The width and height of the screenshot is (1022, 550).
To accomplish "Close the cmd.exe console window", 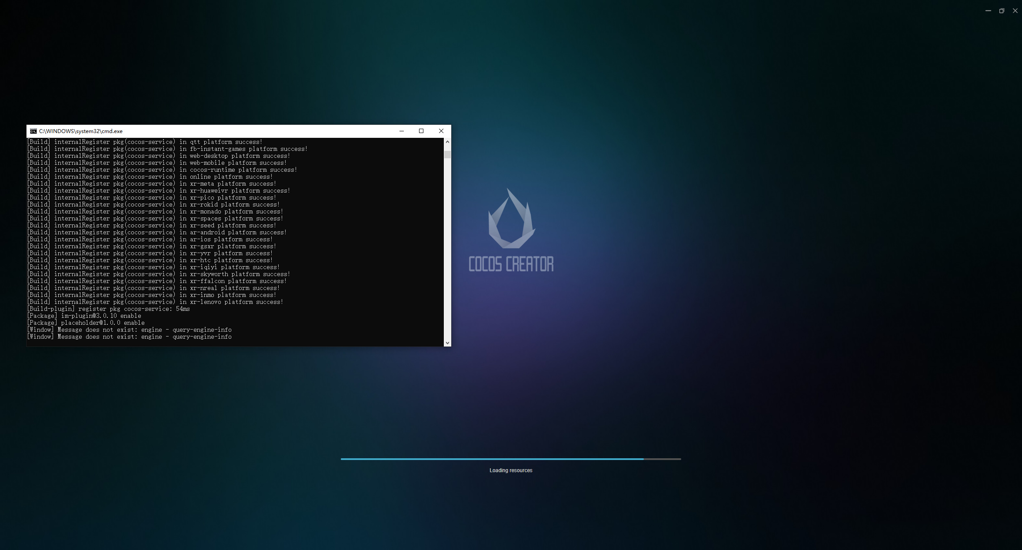I will click(441, 131).
